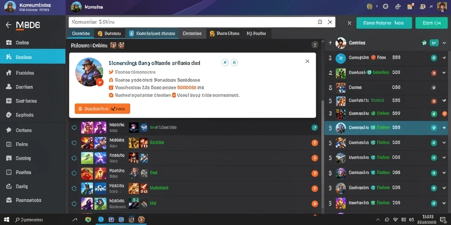
Task: Toggle the teal status circle on the blue-round-avatar row
Action: [434, 58]
